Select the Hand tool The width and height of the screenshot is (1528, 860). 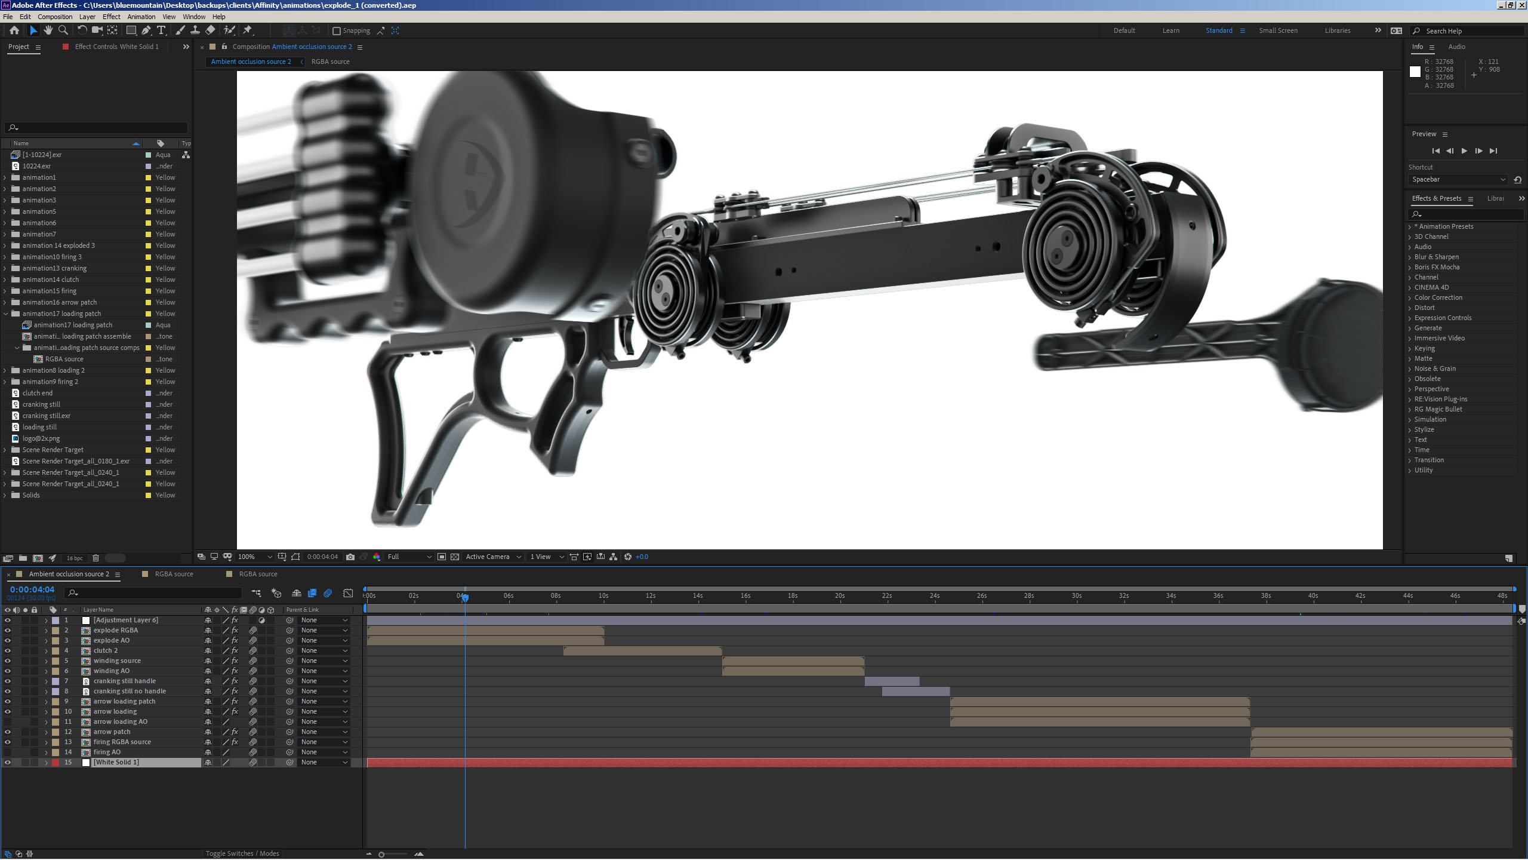(48, 30)
